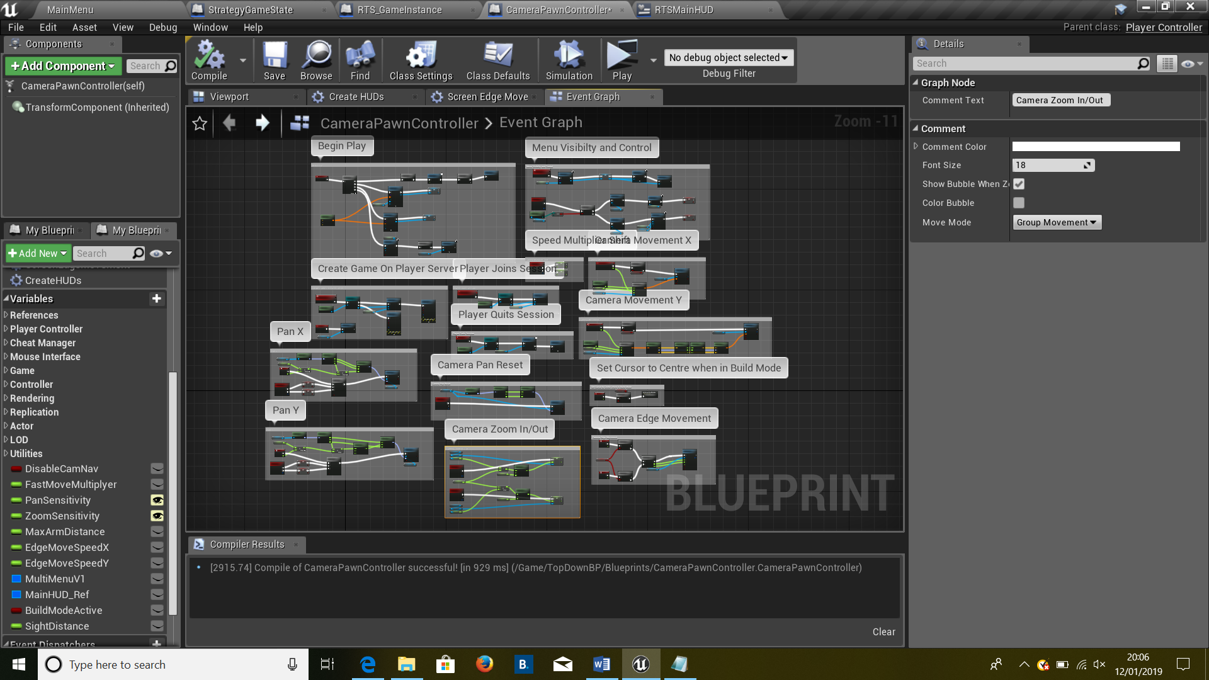
Task: Switch to Screen Edge Move tab
Action: [487, 96]
